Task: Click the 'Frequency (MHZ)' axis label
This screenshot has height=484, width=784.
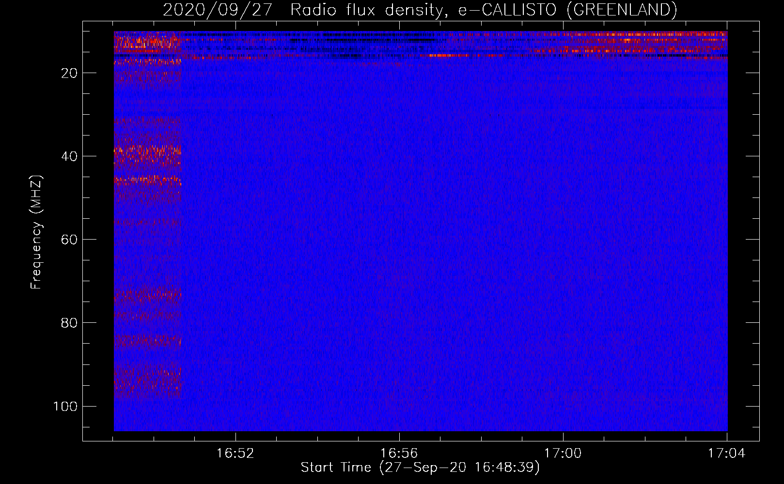Action: (x=36, y=232)
